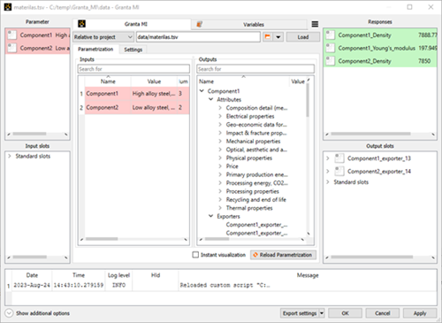Select Optical, aesthetic tree item
Image resolution: width=442 pixels, height=323 pixels.
tap(256, 150)
